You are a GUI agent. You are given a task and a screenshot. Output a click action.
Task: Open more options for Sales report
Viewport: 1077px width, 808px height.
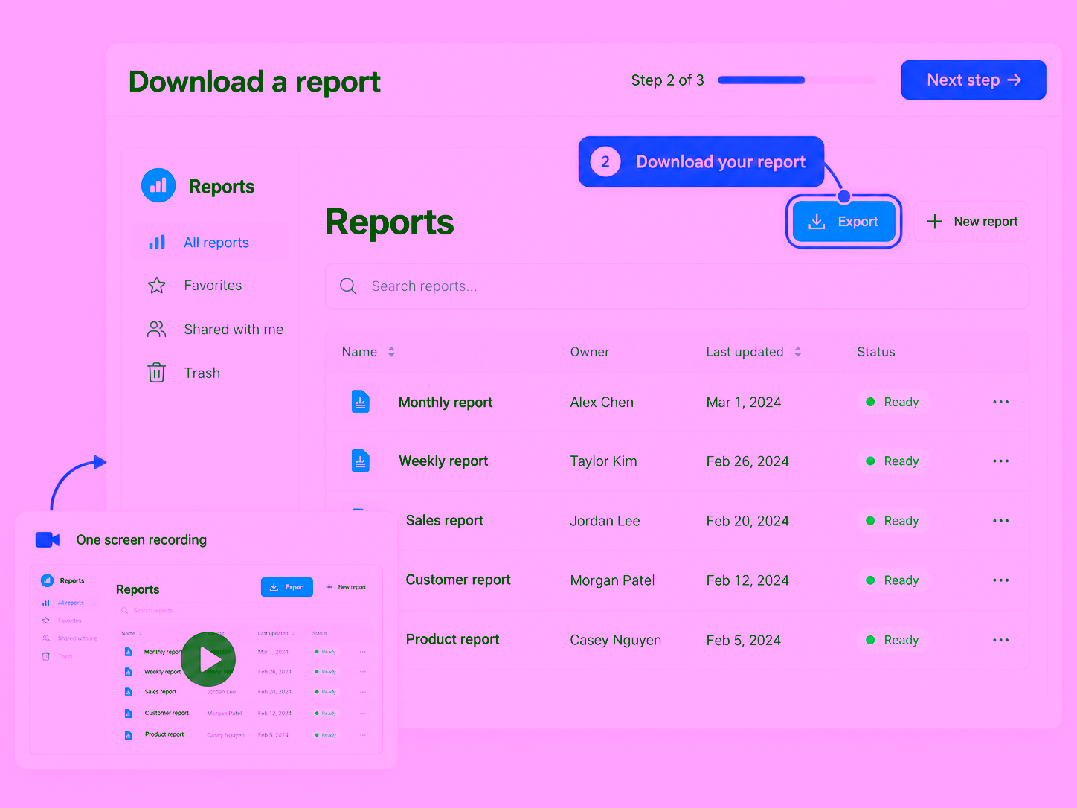[x=1001, y=521]
